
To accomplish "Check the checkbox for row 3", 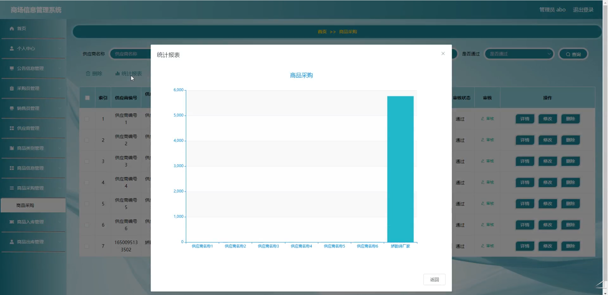I will coord(87,161).
